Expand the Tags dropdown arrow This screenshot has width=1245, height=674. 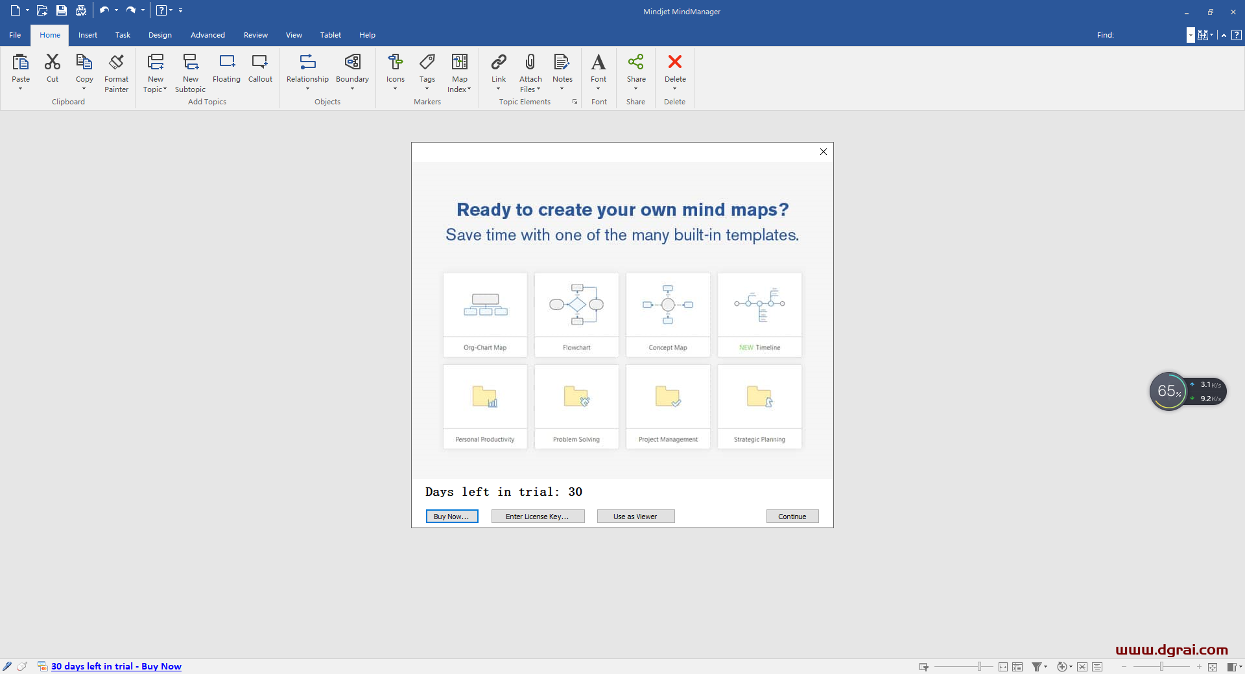427,89
